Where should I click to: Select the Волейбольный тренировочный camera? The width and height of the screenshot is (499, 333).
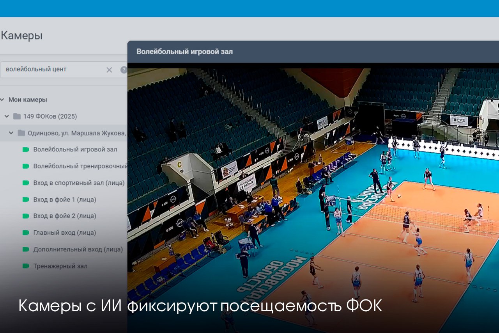[x=80, y=166]
